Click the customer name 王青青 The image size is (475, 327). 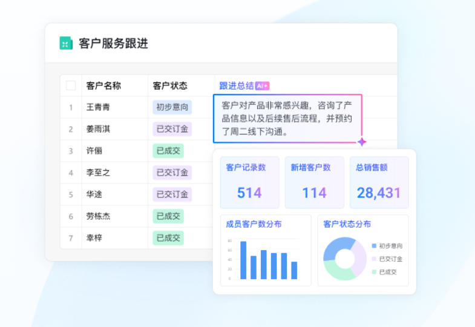click(x=98, y=107)
